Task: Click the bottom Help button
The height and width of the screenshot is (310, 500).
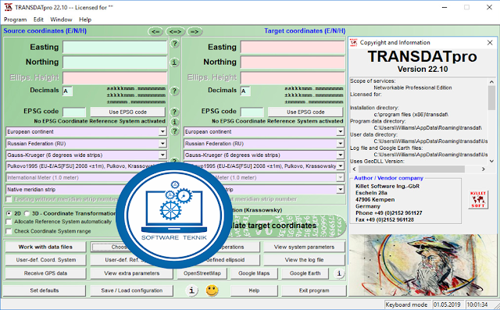Action: [x=254, y=290]
